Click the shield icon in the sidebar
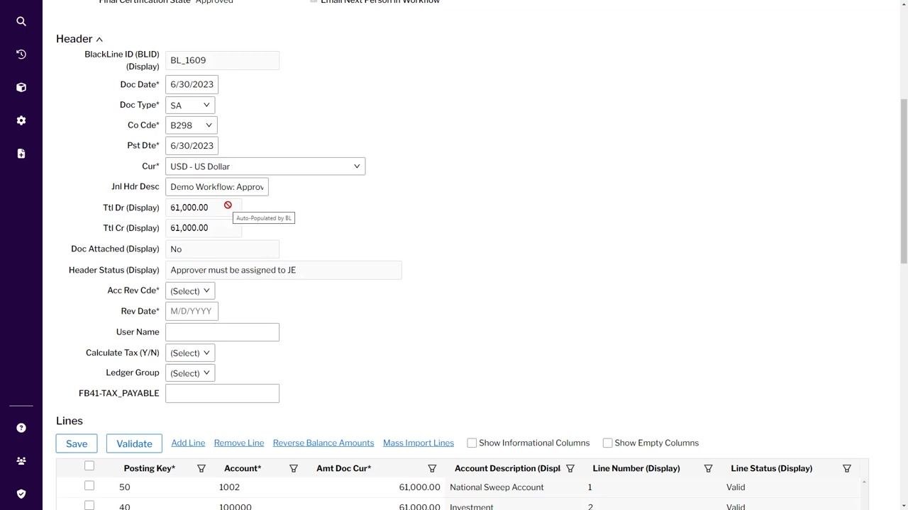This screenshot has height=510, width=908. click(x=21, y=494)
